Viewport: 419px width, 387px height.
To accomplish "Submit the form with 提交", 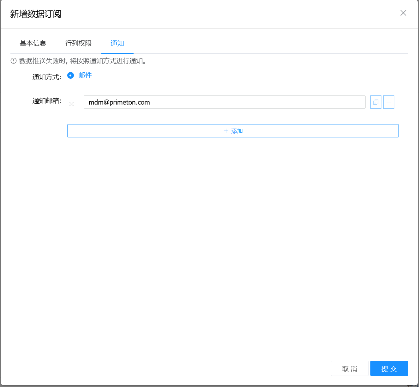I will pyautogui.click(x=389, y=368).
